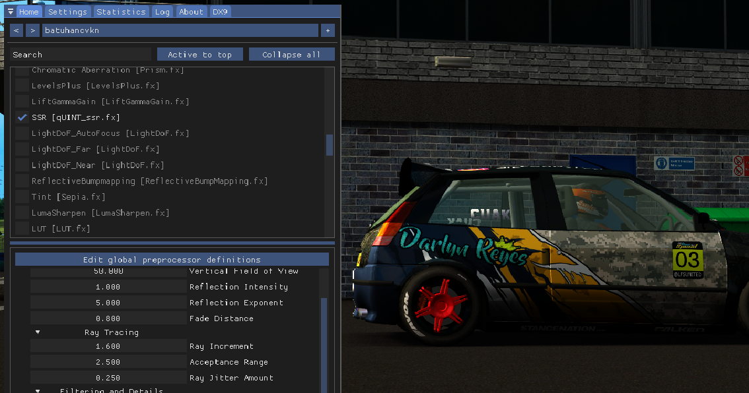View the Log tab
Viewport: 749px width, 393px height.
click(162, 11)
